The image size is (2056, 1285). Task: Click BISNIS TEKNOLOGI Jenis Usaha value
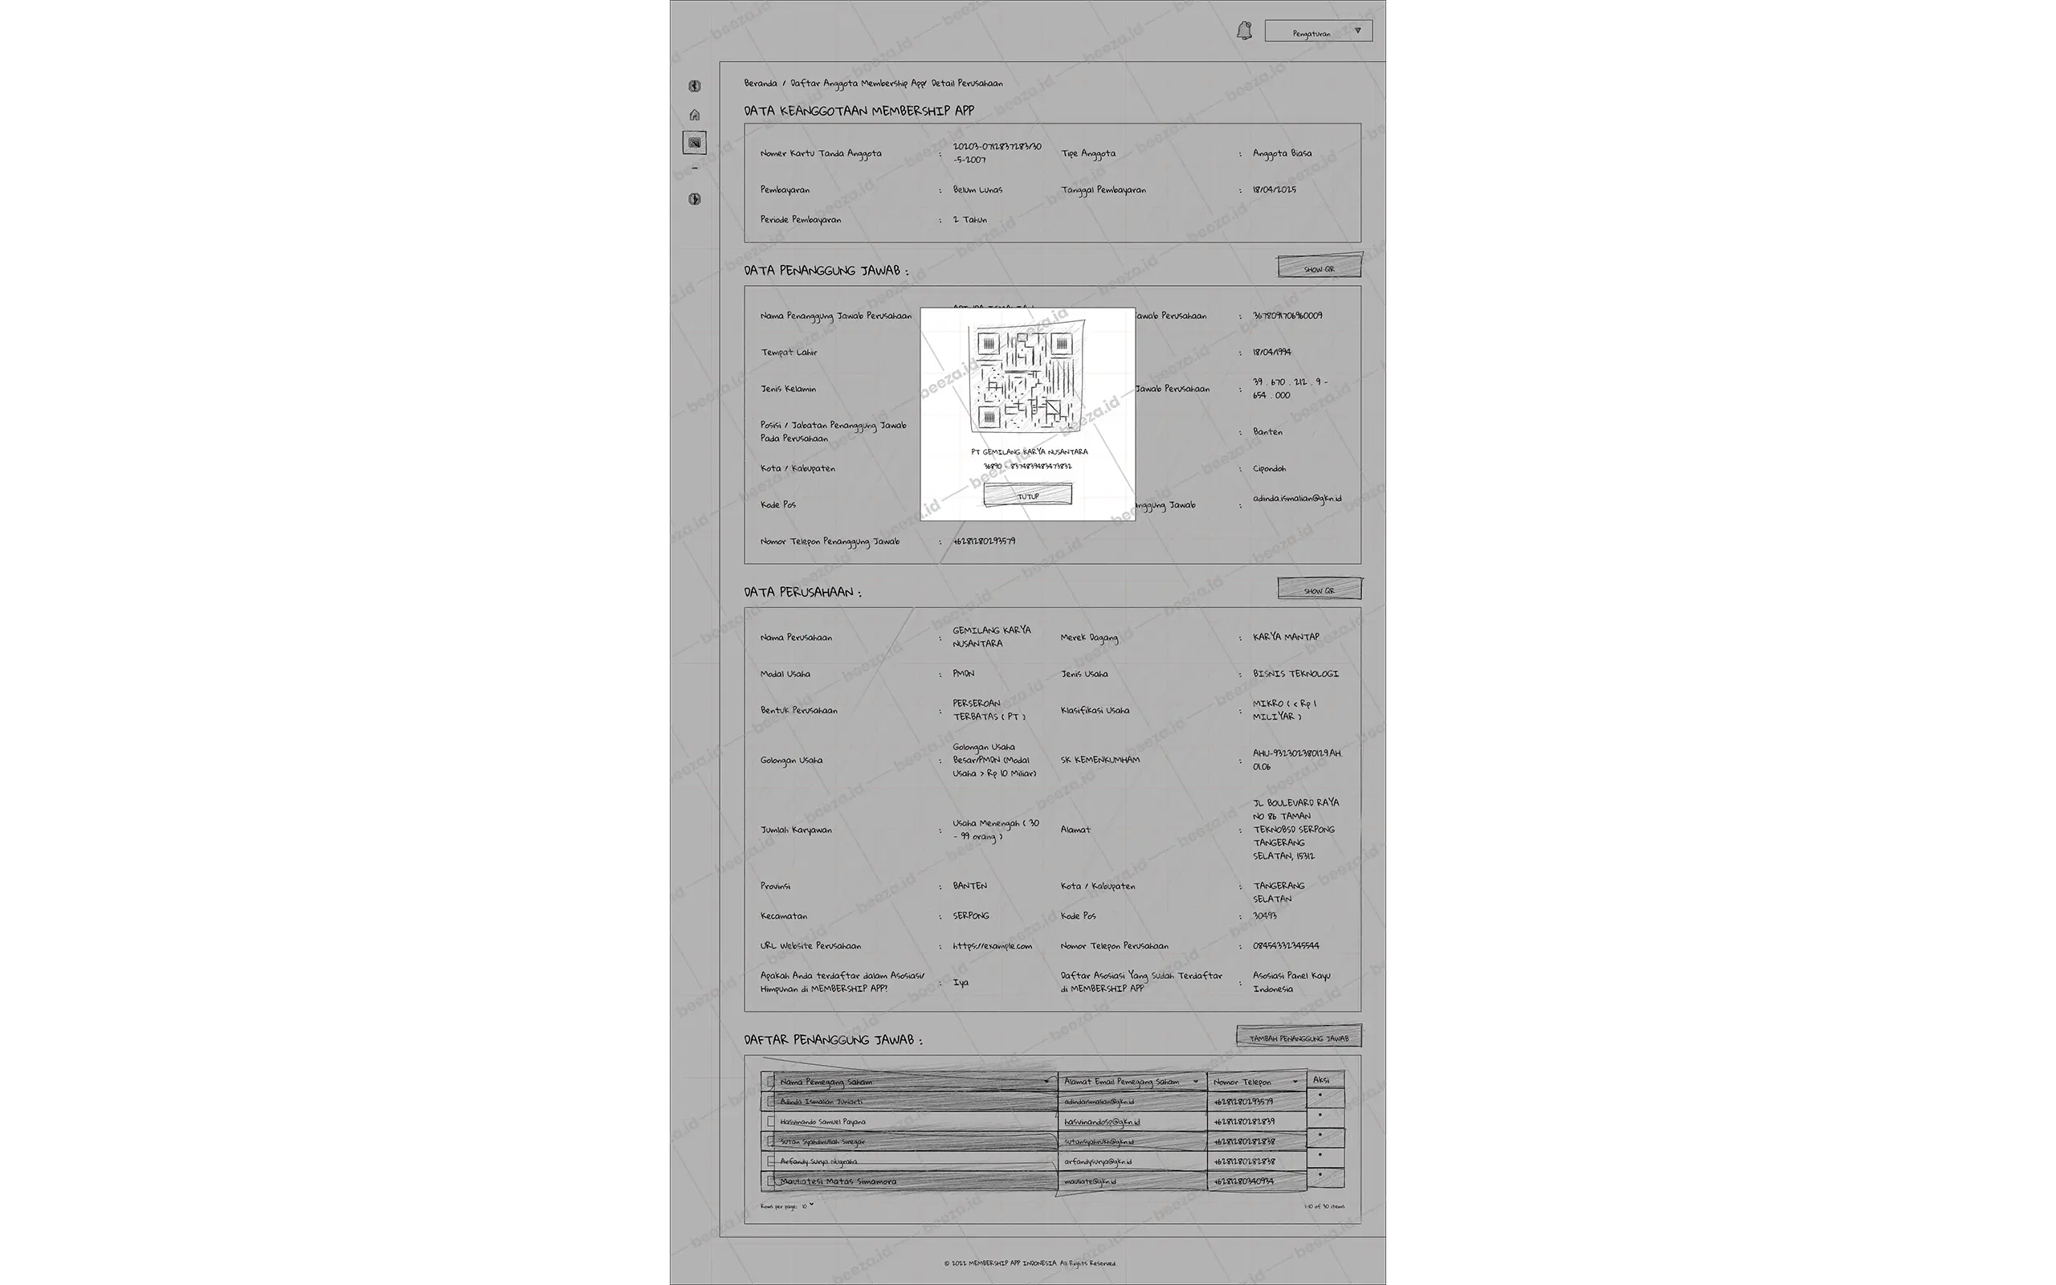tap(1295, 673)
